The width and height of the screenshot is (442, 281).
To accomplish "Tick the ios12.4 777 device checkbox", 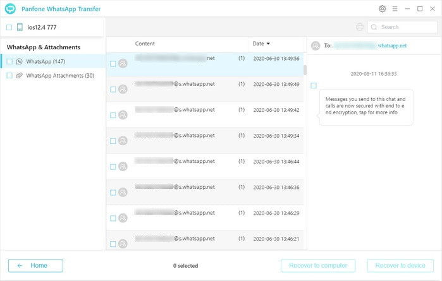I will tap(9, 27).
